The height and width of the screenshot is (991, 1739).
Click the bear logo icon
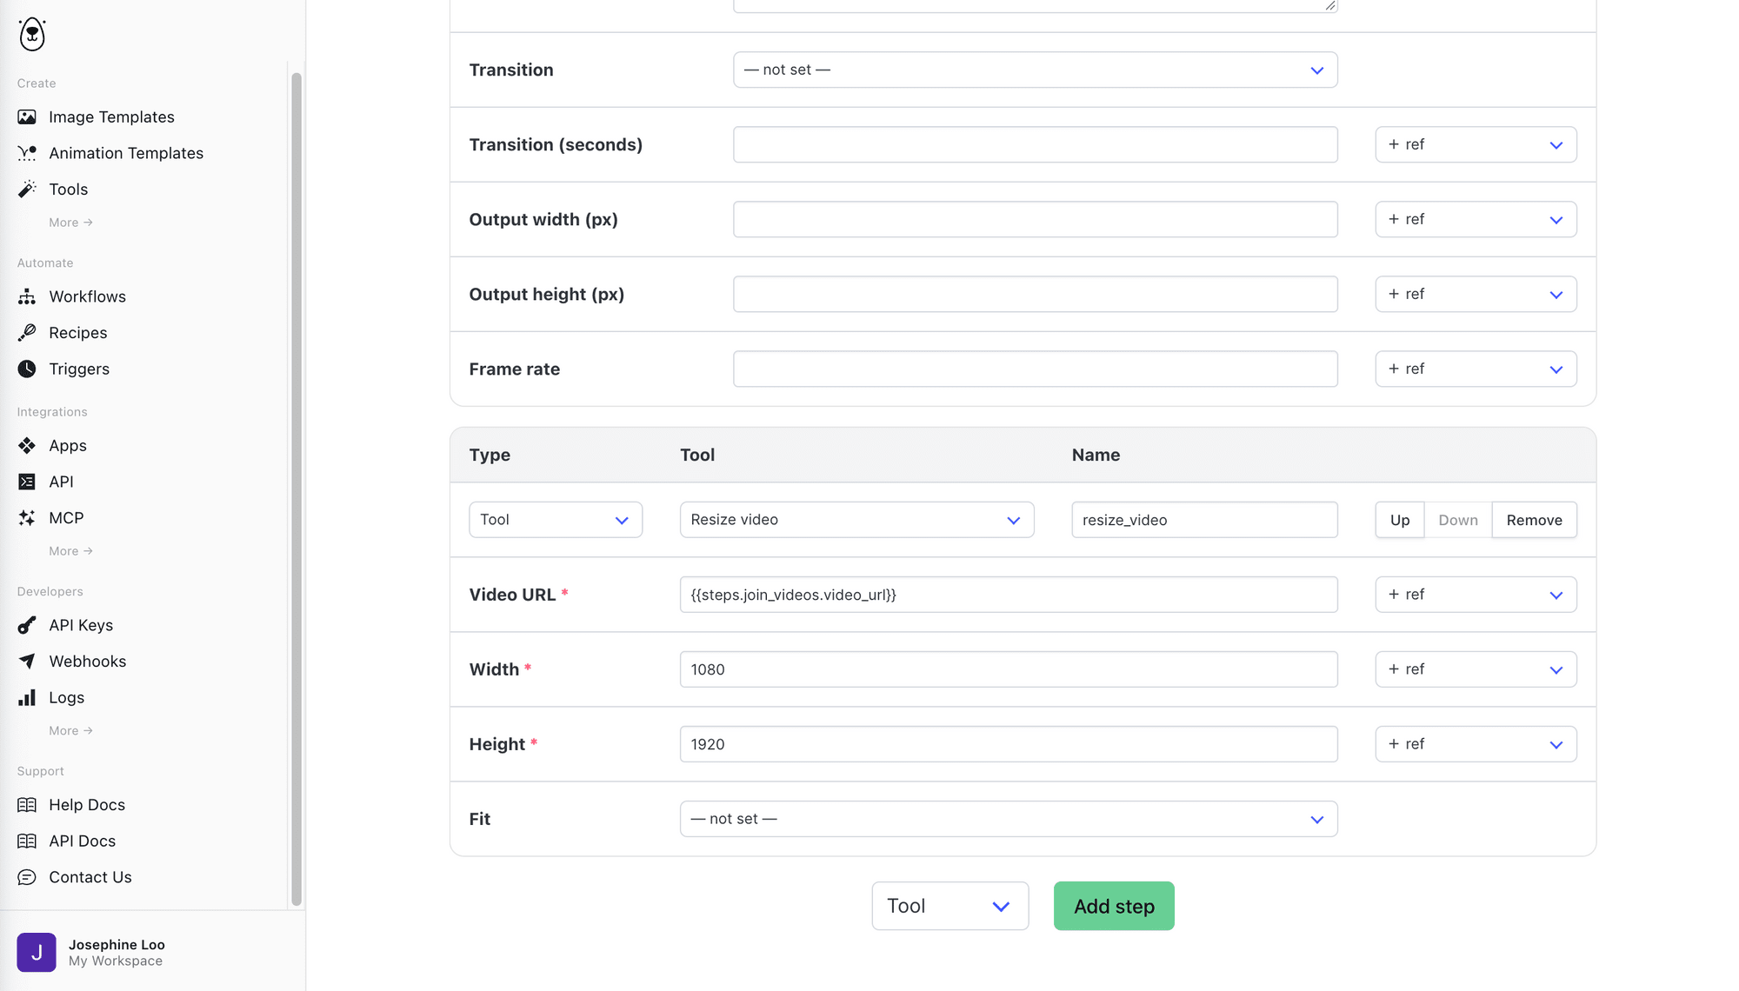(x=32, y=34)
